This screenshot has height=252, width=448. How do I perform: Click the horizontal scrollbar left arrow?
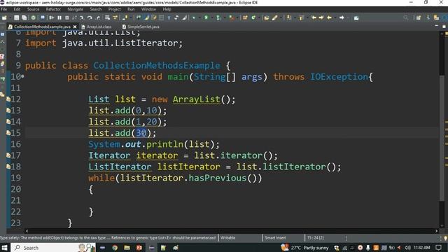(x=27, y=231)
